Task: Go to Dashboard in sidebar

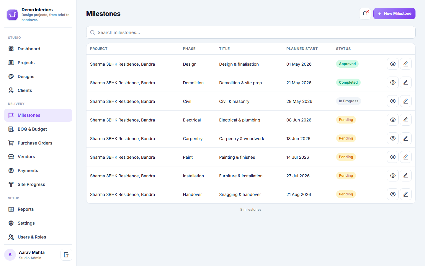Action: pos(38,49)
